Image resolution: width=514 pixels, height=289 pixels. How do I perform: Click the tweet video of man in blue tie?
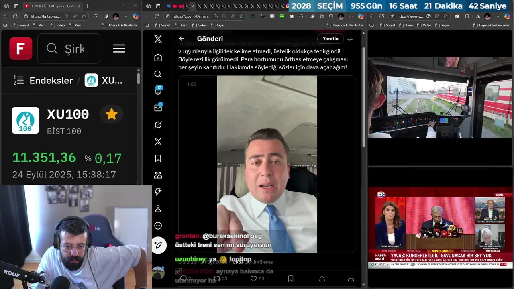point(267,164)
